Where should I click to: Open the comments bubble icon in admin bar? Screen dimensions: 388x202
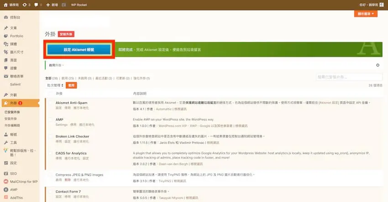pyautogui.click(x=37, y=5)
